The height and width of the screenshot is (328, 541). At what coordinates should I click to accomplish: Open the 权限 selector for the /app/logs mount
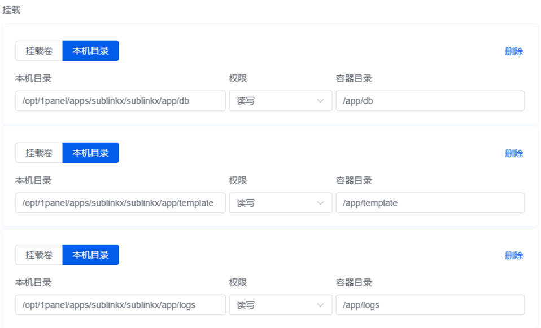[x=274, y=305]
